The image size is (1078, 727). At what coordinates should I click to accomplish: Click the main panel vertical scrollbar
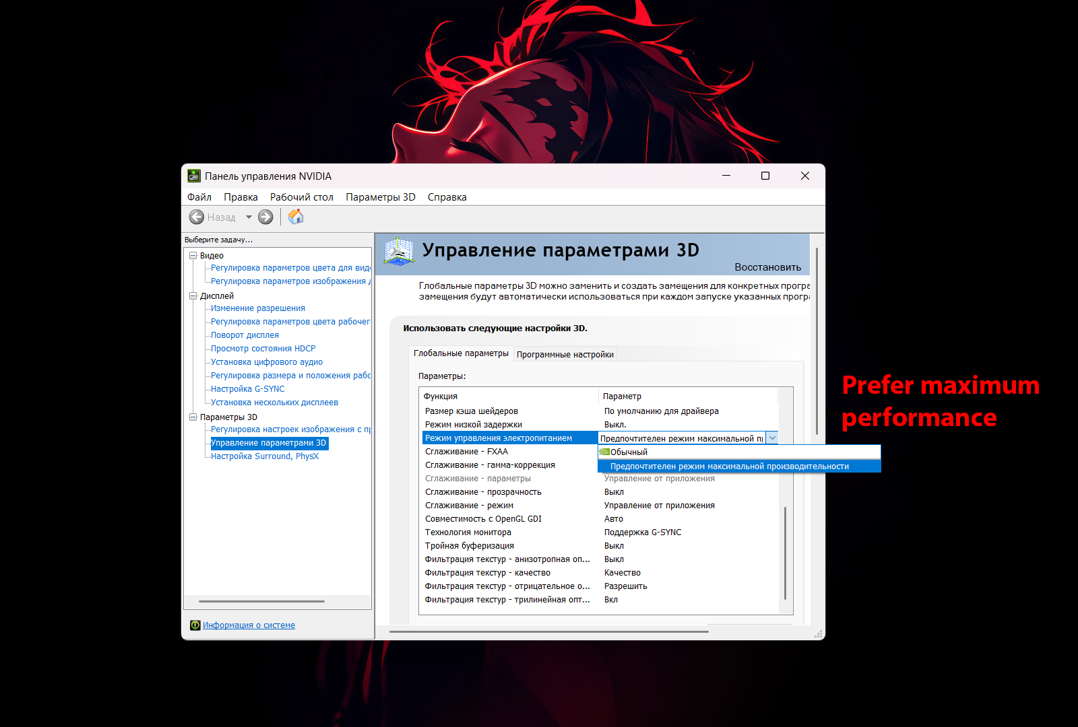(817, 340)
